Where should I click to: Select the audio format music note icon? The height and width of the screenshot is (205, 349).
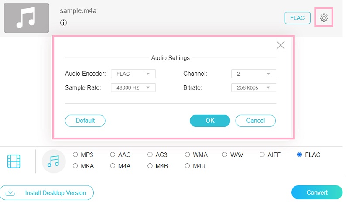[53, 161]
